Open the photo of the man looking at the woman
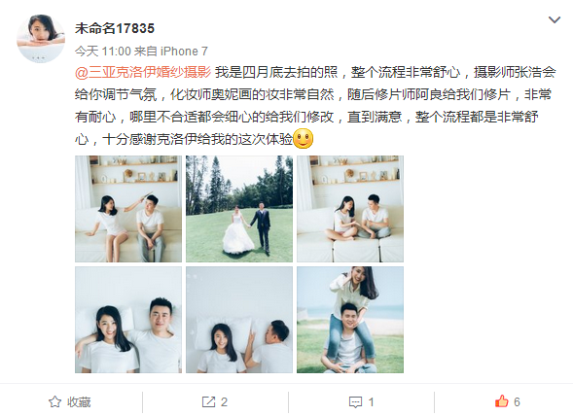573x416 pixels. click(x=239, y=320)
